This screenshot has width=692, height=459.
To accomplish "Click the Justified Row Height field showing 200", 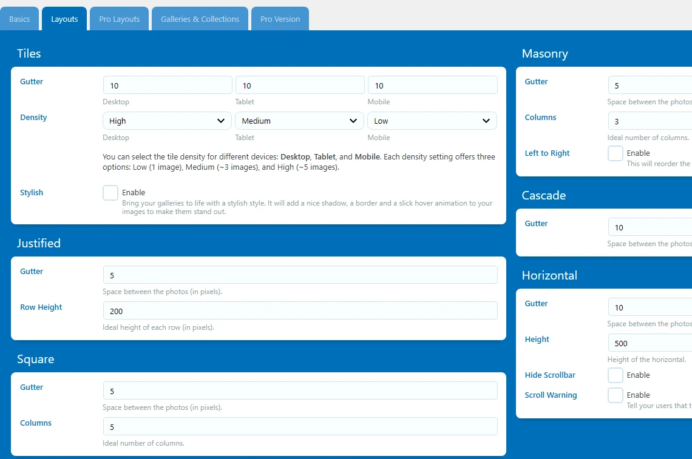I will [300, 311].
